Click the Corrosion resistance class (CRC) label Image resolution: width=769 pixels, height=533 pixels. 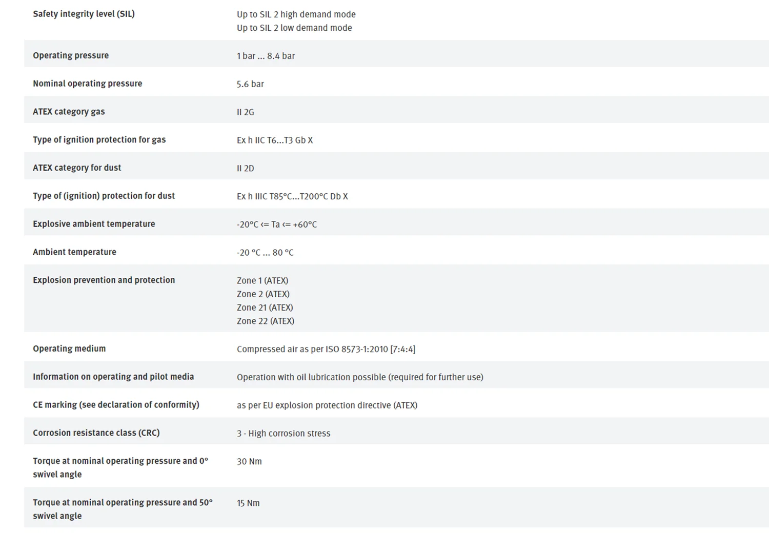[96, 433]
